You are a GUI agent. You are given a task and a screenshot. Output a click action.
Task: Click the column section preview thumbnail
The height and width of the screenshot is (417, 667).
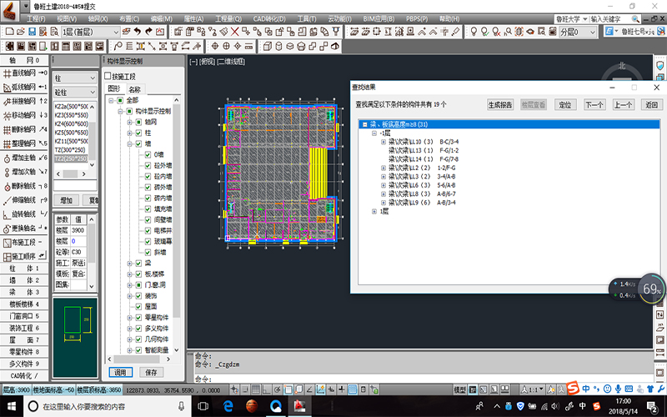point(75,338)
